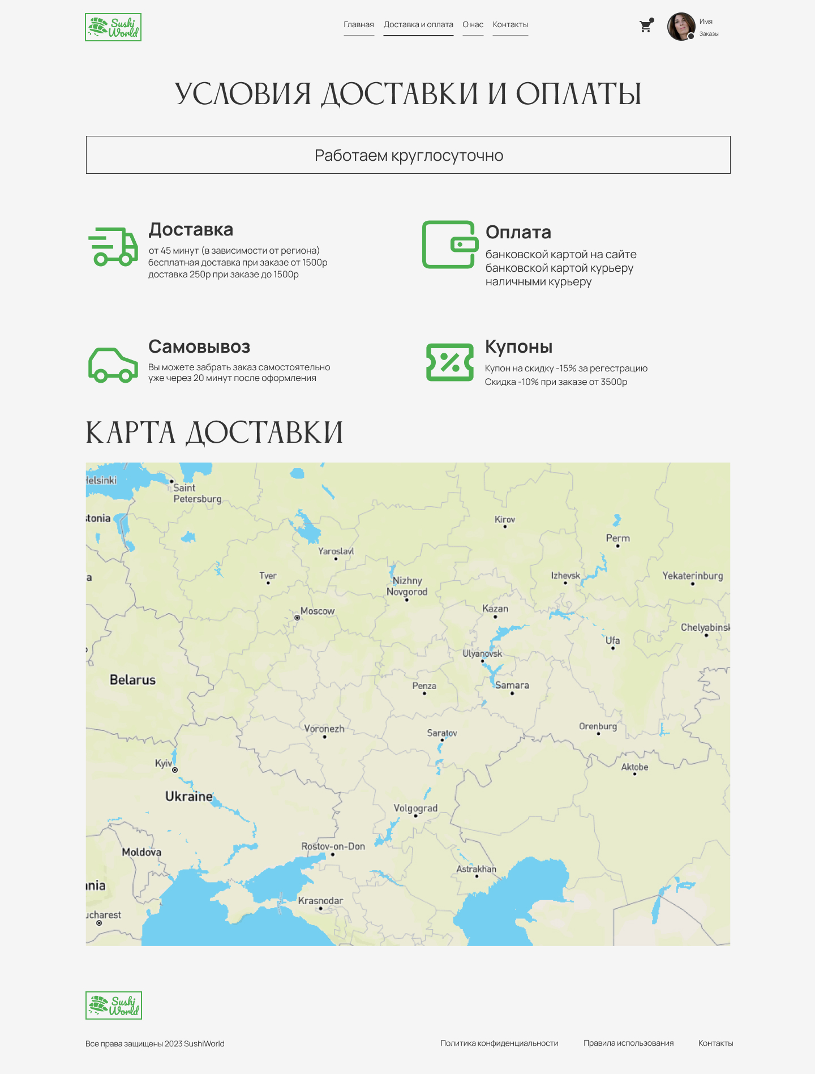Click the green delivery truck icon
The image size is (815, 1074).
click(113, 247)
